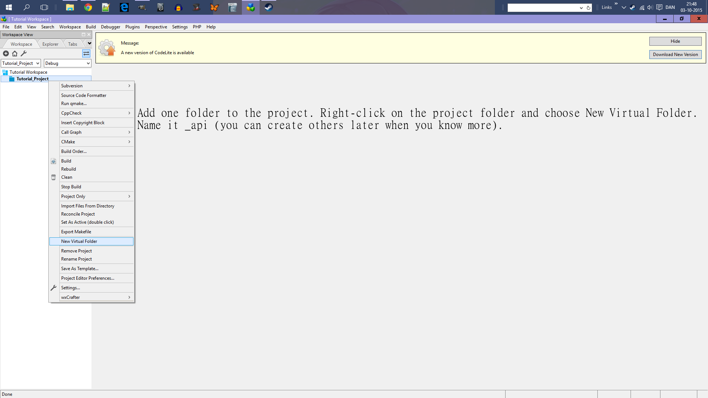Switch to the Tabs panel tab
The height and width of the screenshot is (398, 708).
72,44
